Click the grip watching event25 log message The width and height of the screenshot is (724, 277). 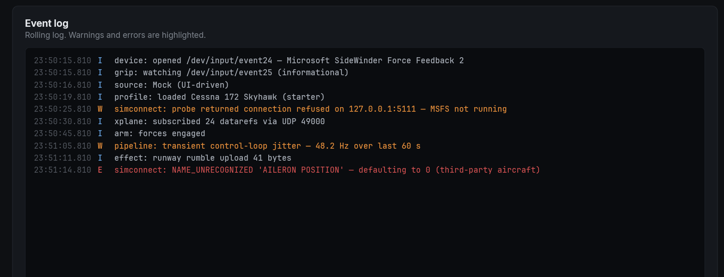[x=231, y=72]
